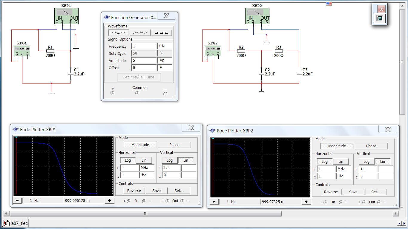Click Save in Bode Plotter-XBP2

coord(353,192)
